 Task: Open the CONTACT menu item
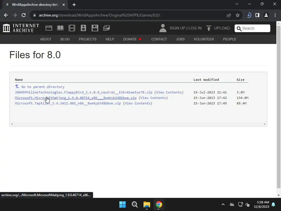159,39
